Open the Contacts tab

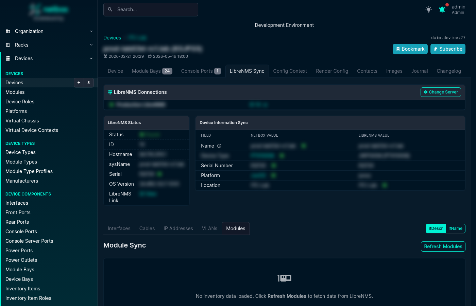coord(367,71)
